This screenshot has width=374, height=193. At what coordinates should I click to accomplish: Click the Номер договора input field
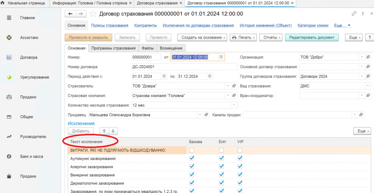click(184, 67)
